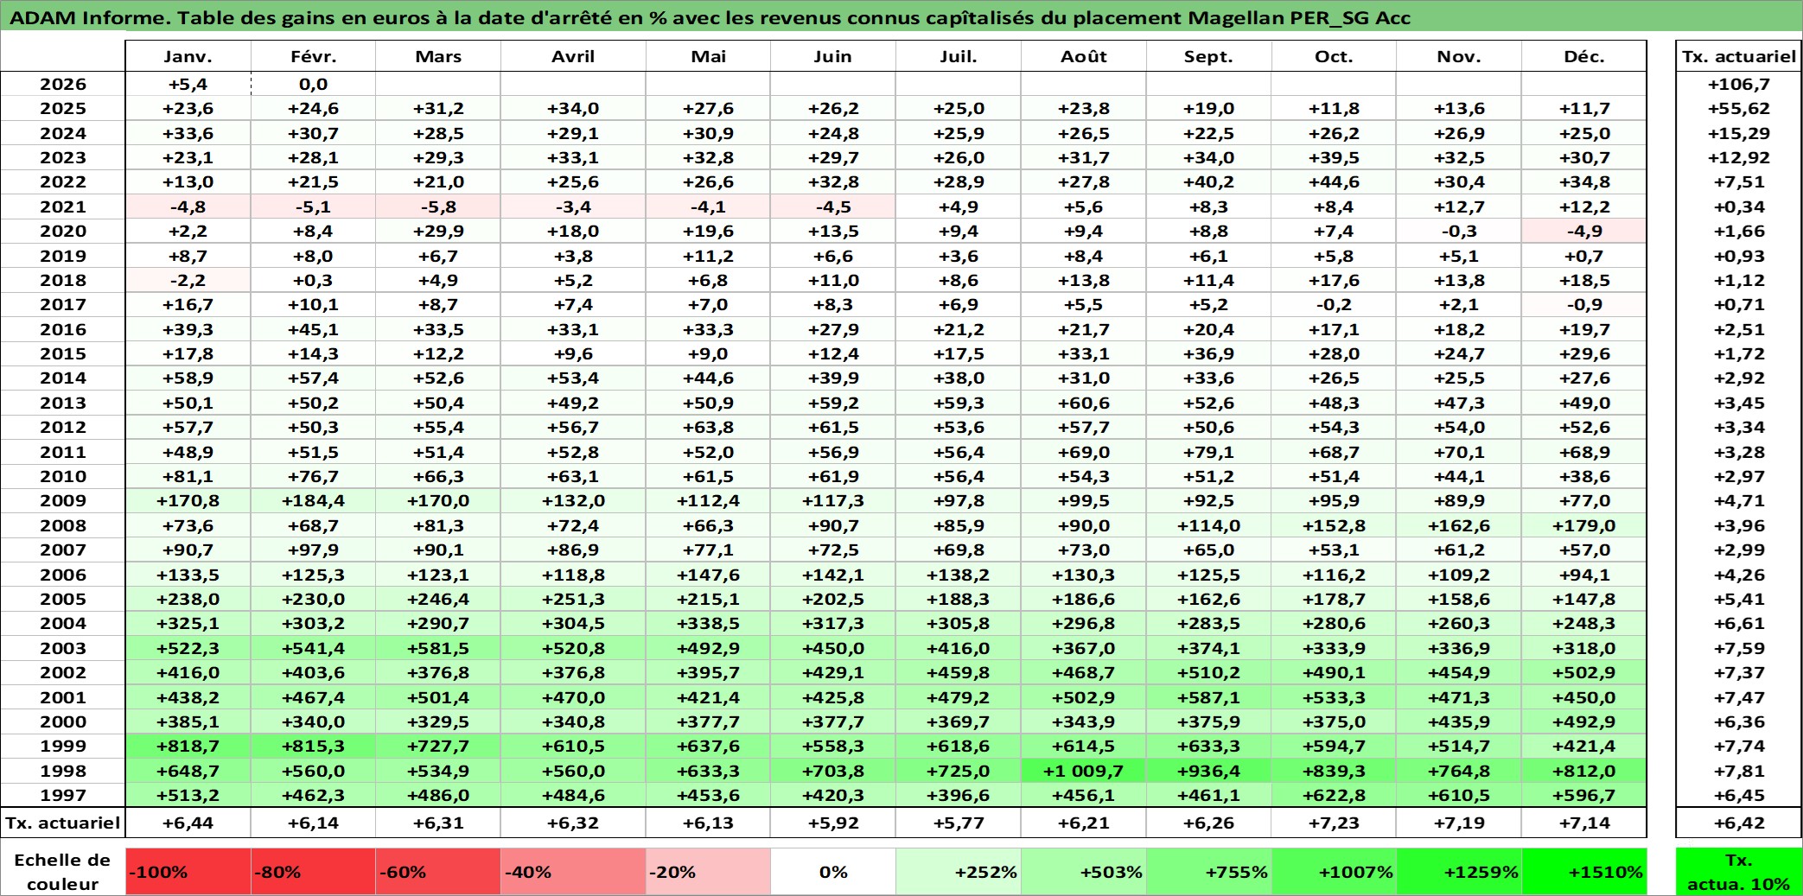Click the '+936,4' cell for September 1998
The image size is (1803, 896).
pos(1208,772)
